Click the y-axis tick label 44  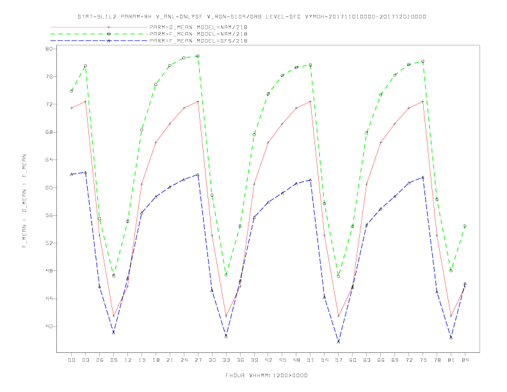click(x=49, y=298)
